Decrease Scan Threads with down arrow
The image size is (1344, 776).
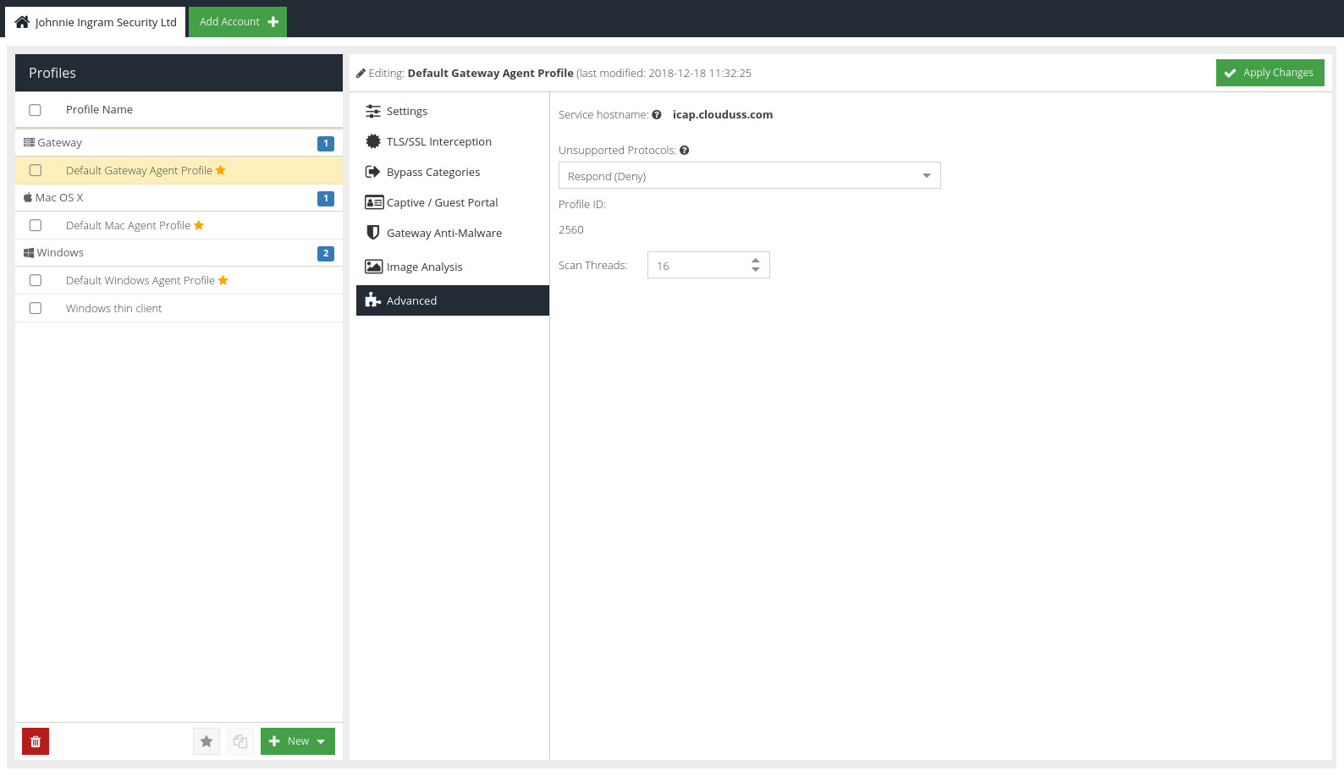[x=756, y=270]
